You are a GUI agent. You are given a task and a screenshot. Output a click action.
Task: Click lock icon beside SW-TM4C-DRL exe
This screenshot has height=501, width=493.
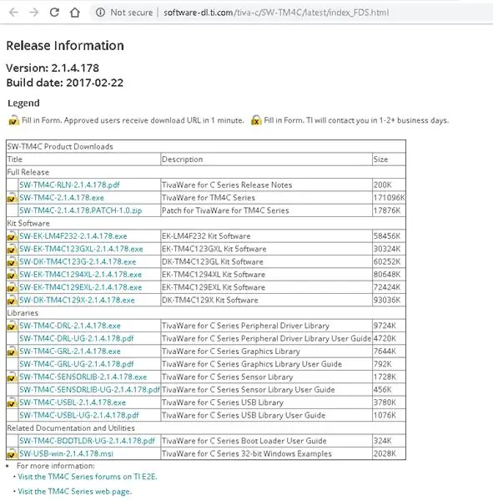click(x=12, y=326)
